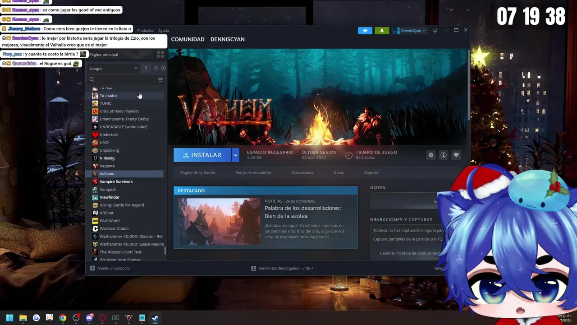
Task: Select Viking: Battle for Asgard entry
Action: [124, 205]
